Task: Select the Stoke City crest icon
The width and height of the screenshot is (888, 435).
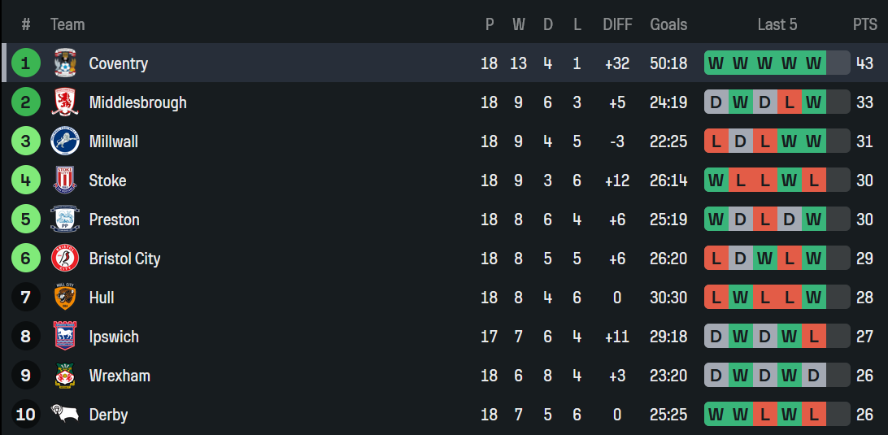Action: coord(65,181)
